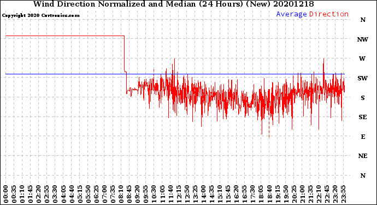Click the 21:35 time label
377x205 pixels.
click(310, 195)
